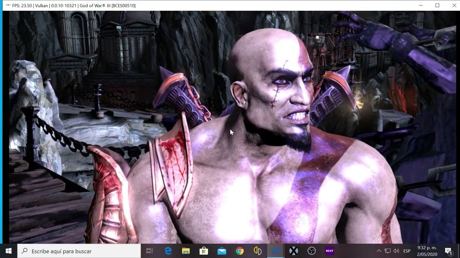
Task: Open the Windows Start menu
Action: 9,251
